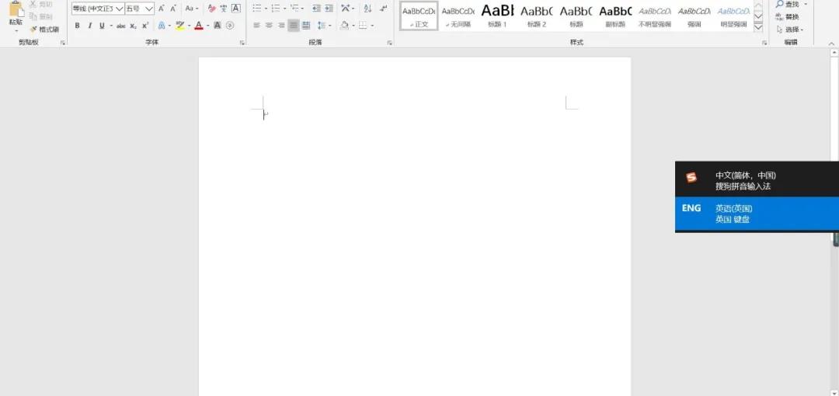Select 中文 搜狗拼音输入法 input method
The image size is (839, 396).
point(757,181)
